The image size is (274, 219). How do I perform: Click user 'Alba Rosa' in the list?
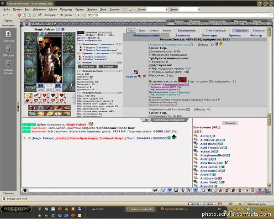(208, 163)
